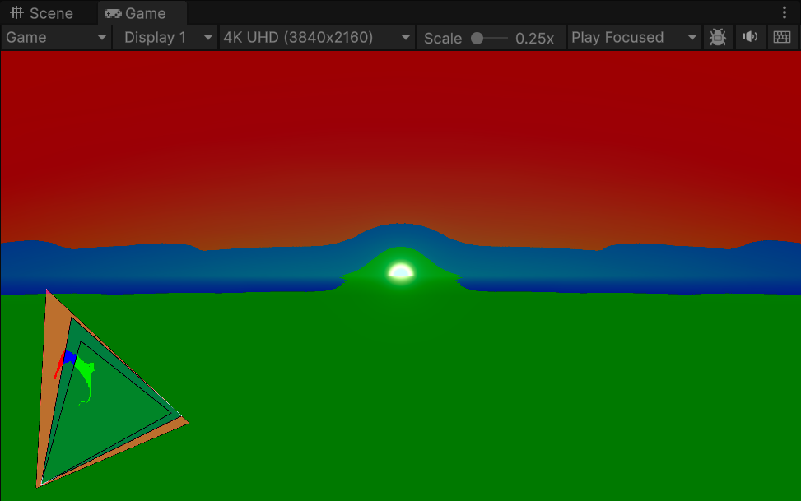This screenshot has height=501, width=801.
Task: Open the 4K UHD (3840x2160) resolution dropdown
Action: coord(317,36)
